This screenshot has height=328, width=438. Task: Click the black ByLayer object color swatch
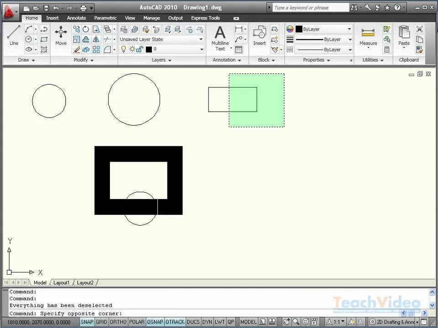tap(299, 29)
